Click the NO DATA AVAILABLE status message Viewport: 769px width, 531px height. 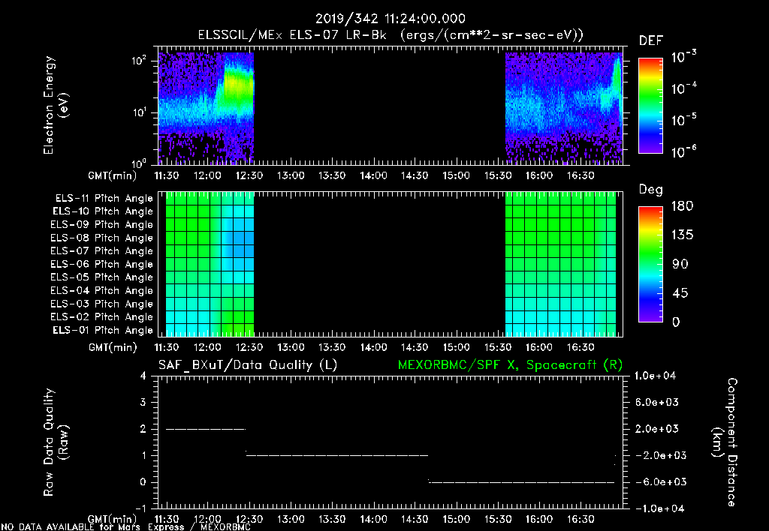click(125, 526)
